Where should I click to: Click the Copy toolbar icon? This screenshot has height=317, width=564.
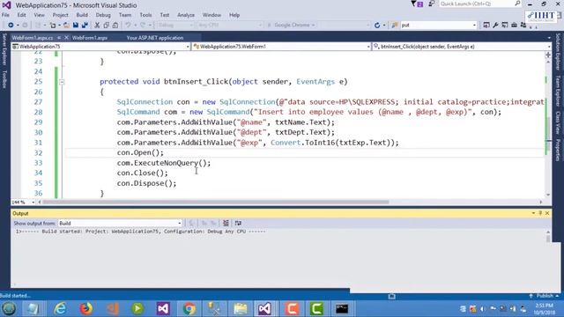(x=106, y=26)
